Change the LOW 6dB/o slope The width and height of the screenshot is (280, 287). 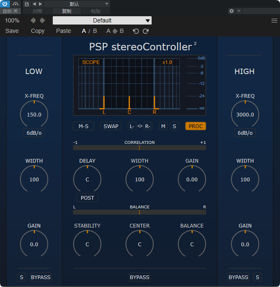[34, 133]
